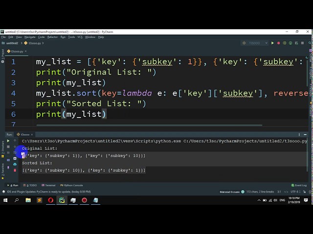The height and width of the screenshot is (234, 313).
Task: Close the t3sooo.py editor tab
Action: pyautogui.click(x=26, y=51)
